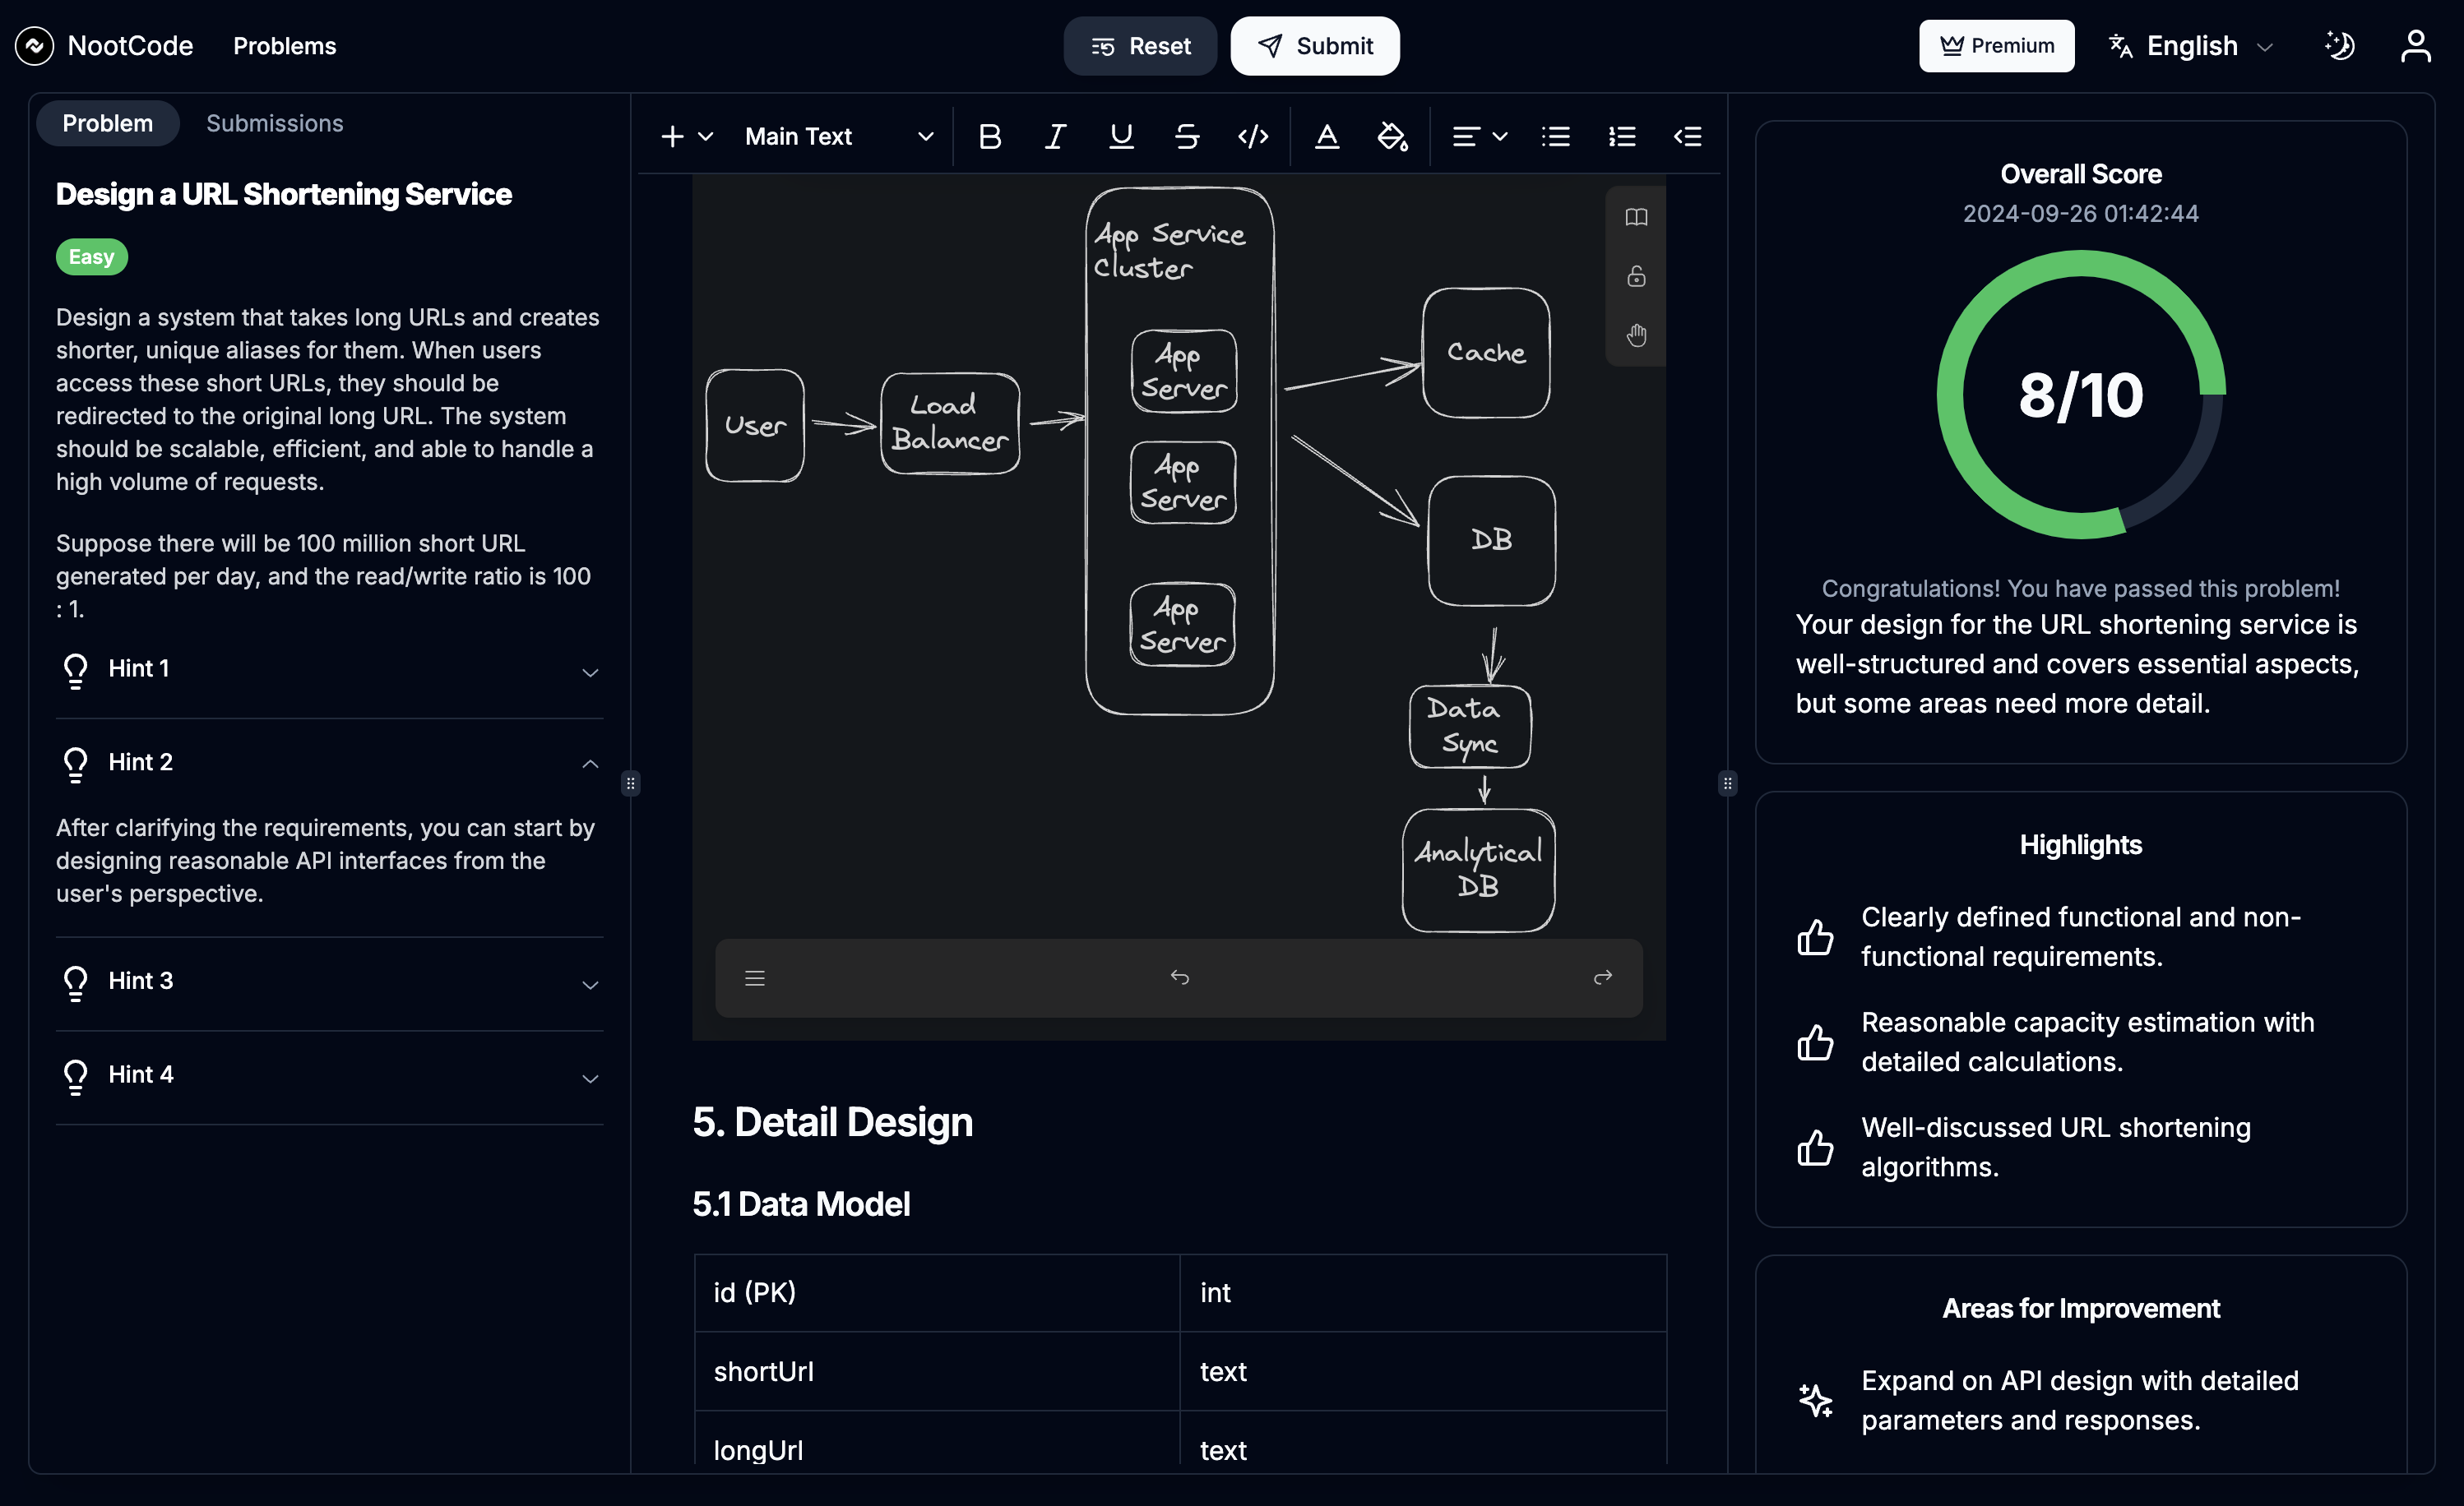Click the outdent icon
This screenshot has width=2464, height=1506.
click(1688, 137)
